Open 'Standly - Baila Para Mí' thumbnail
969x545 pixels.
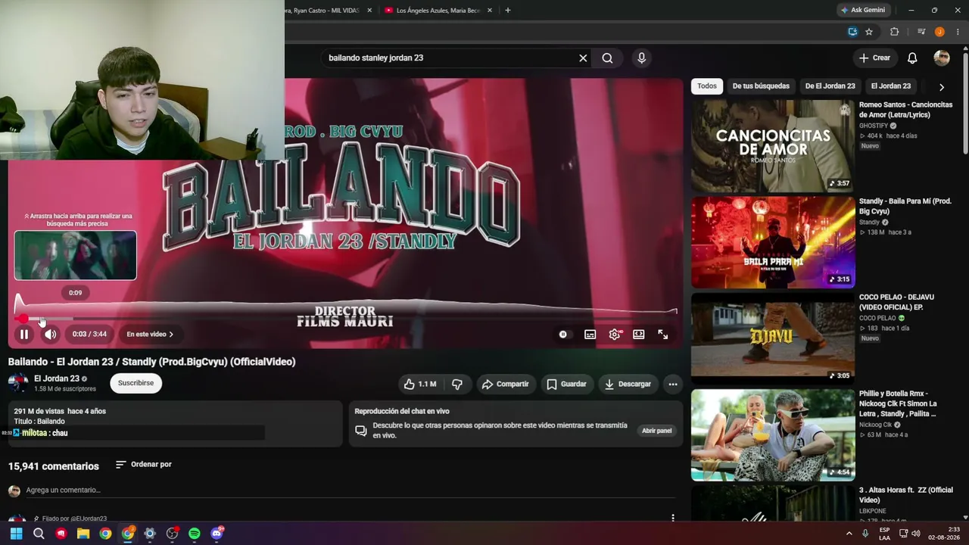point(773,242)
